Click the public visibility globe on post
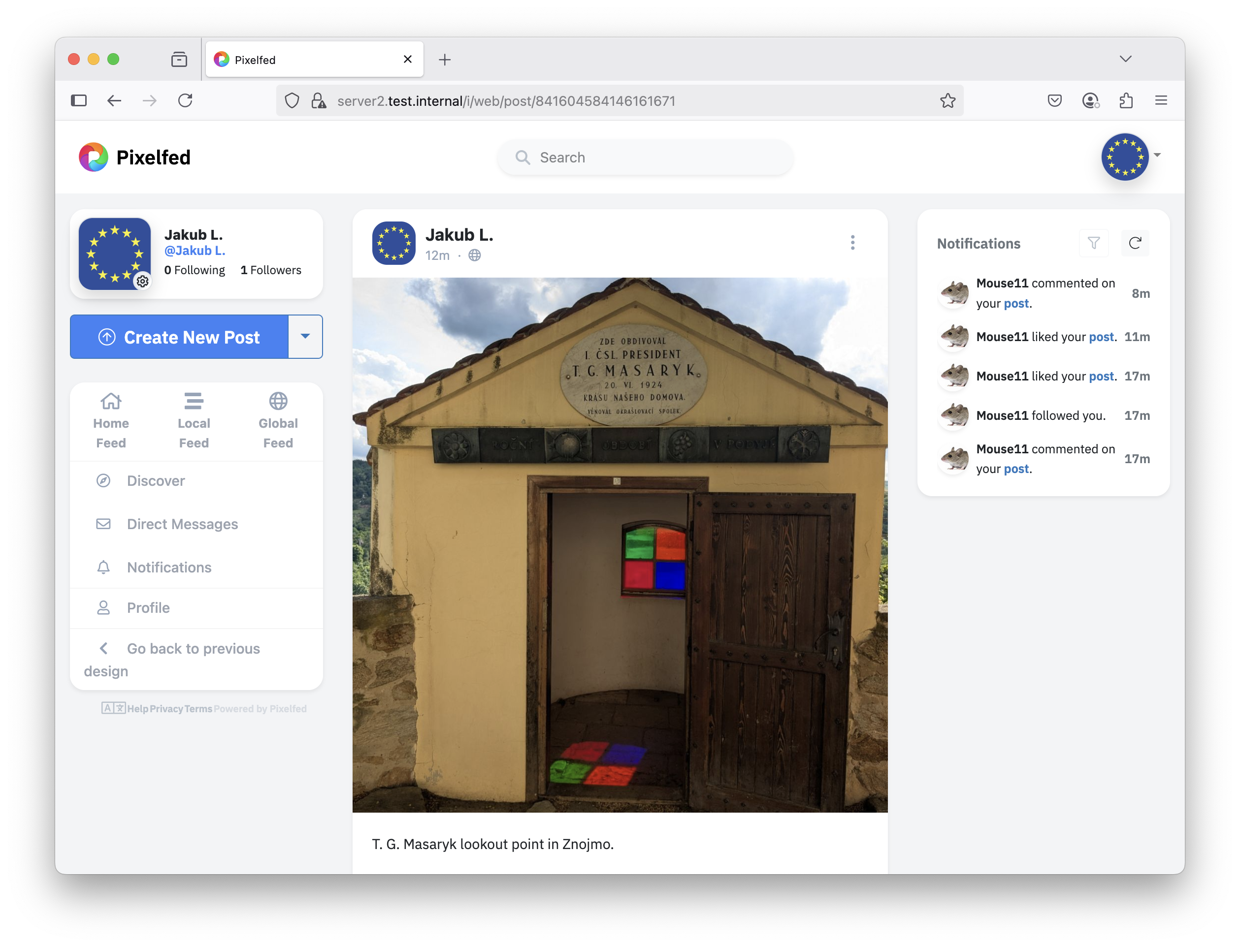This screenshot has height=947, width=1240. (475, 255)
